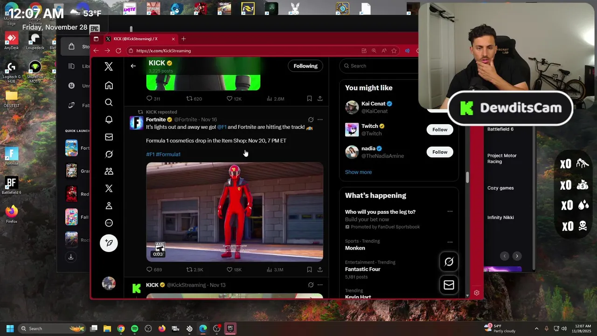The height and width of the screenshot is (336, 597).
Task: Open the #Formula1 hashtag link
Action: (168, 154)
